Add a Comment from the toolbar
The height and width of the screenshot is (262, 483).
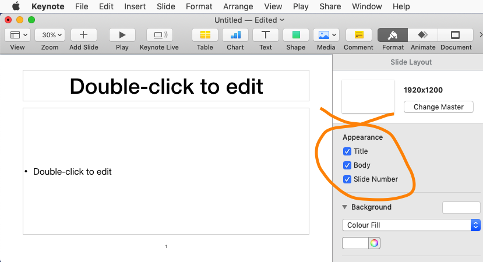pyautogui.click(x=358, y=35)
